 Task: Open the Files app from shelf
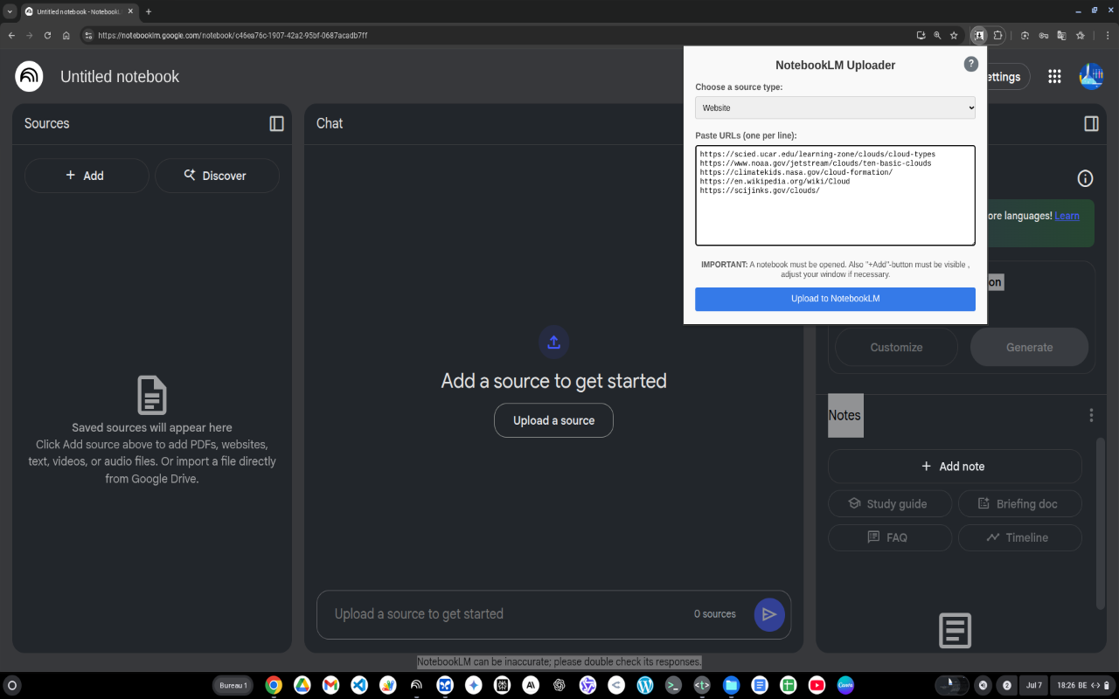point(731,686)
